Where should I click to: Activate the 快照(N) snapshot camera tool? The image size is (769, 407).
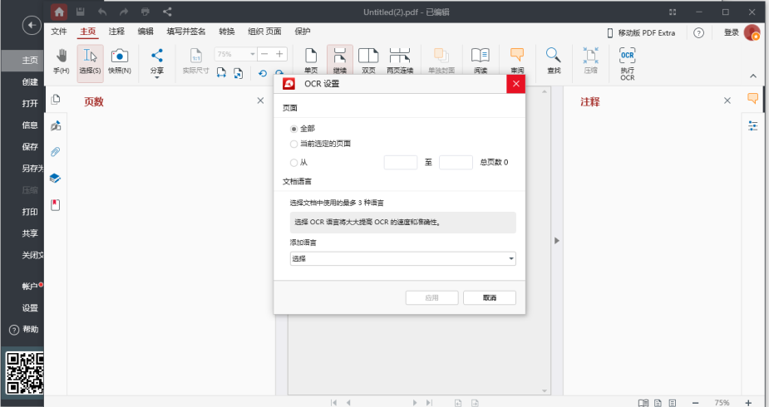pyautogui.click(x=120, y=61)
